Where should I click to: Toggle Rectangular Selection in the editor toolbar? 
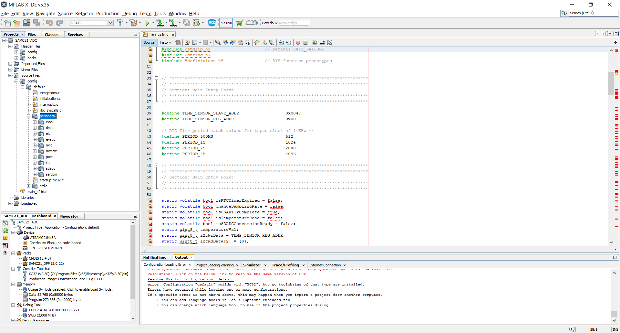tap(248, 42)
